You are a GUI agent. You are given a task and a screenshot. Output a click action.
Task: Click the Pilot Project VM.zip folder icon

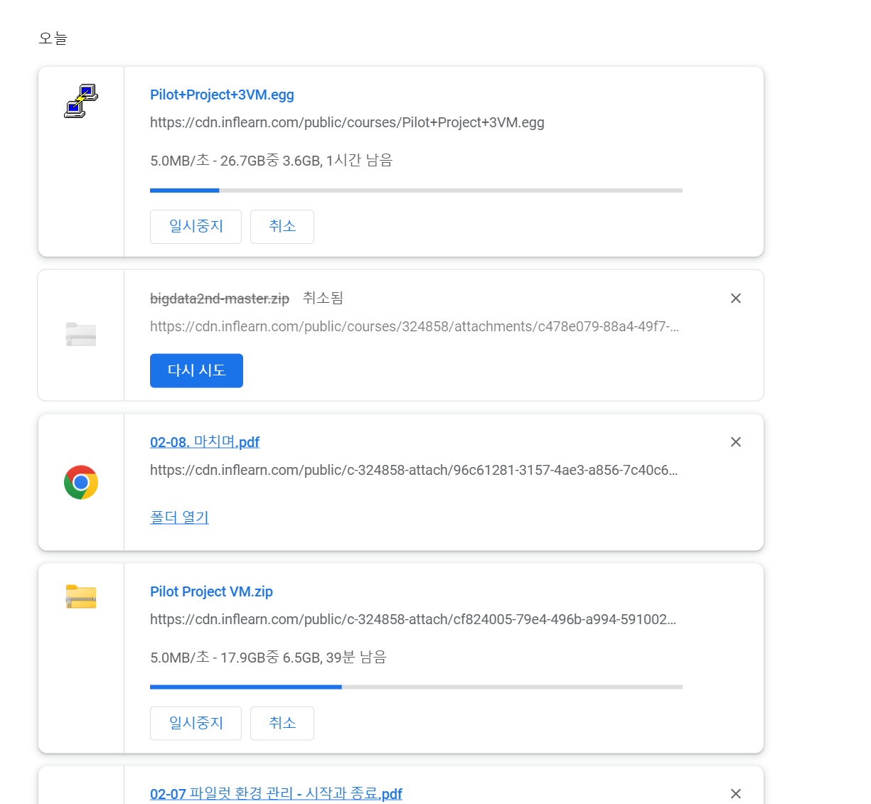pos(81,596)
